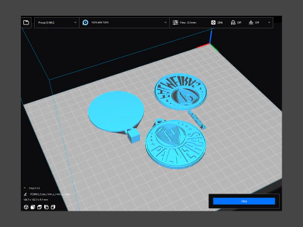Open file using the folder icon
The height and width of the screenshot is (227, 303).
click(x=26, y=23)
